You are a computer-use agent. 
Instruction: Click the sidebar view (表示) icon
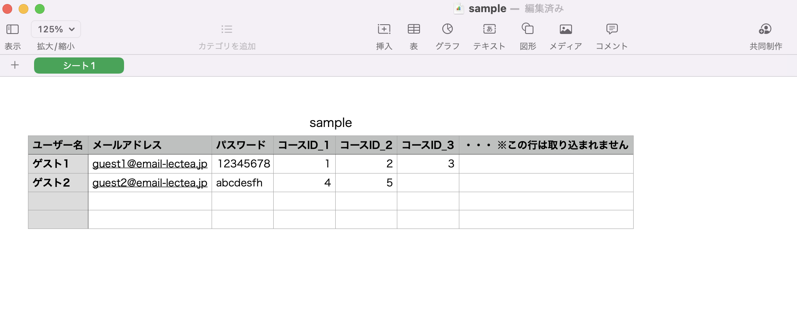(x=13, y=29)
